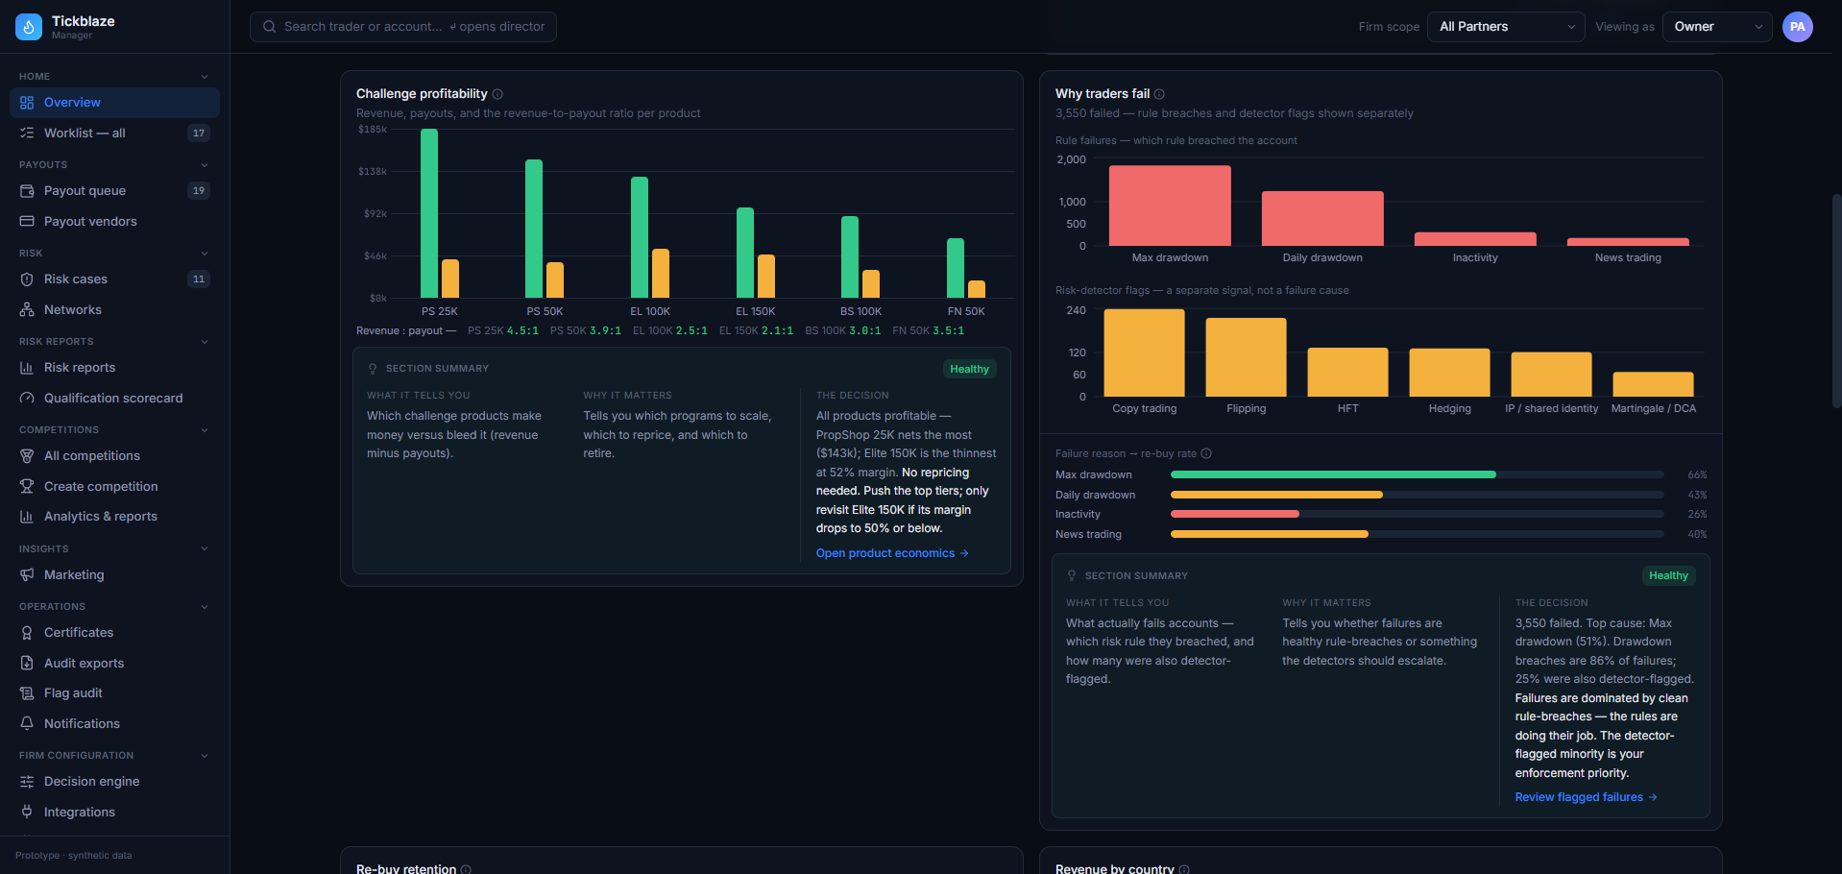Open the PA user avatar

[x=1798, y=27]
